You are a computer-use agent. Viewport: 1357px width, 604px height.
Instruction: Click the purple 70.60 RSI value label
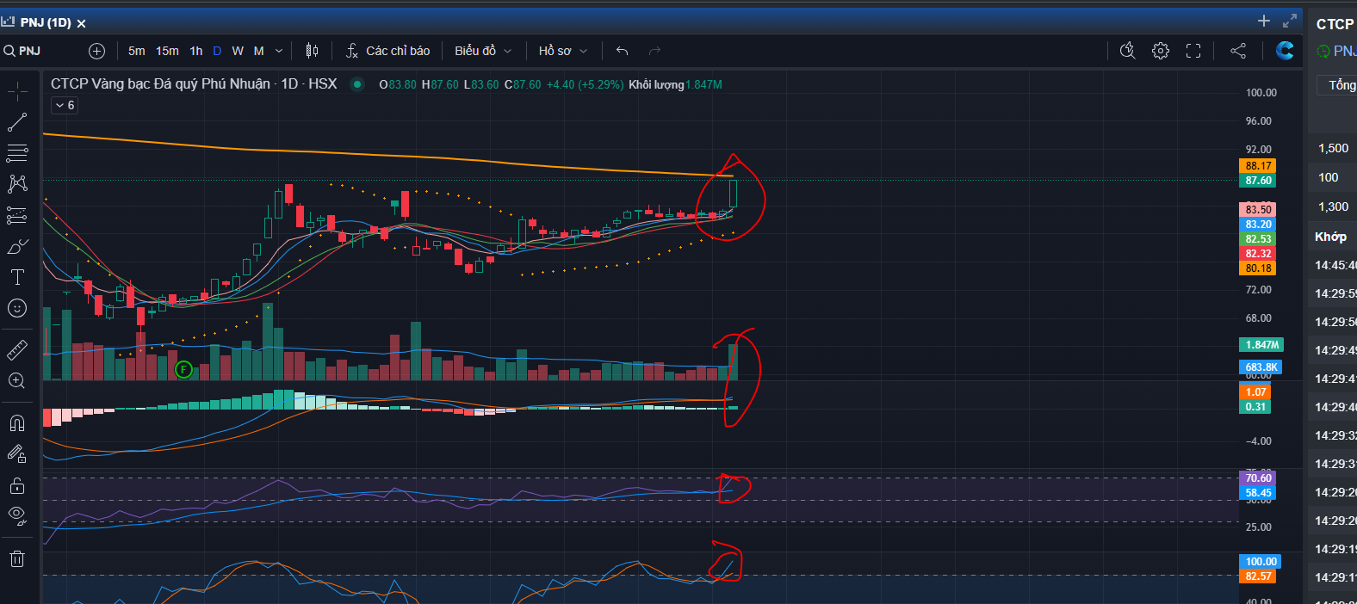pyautogui.click(x=1258, y=478)
